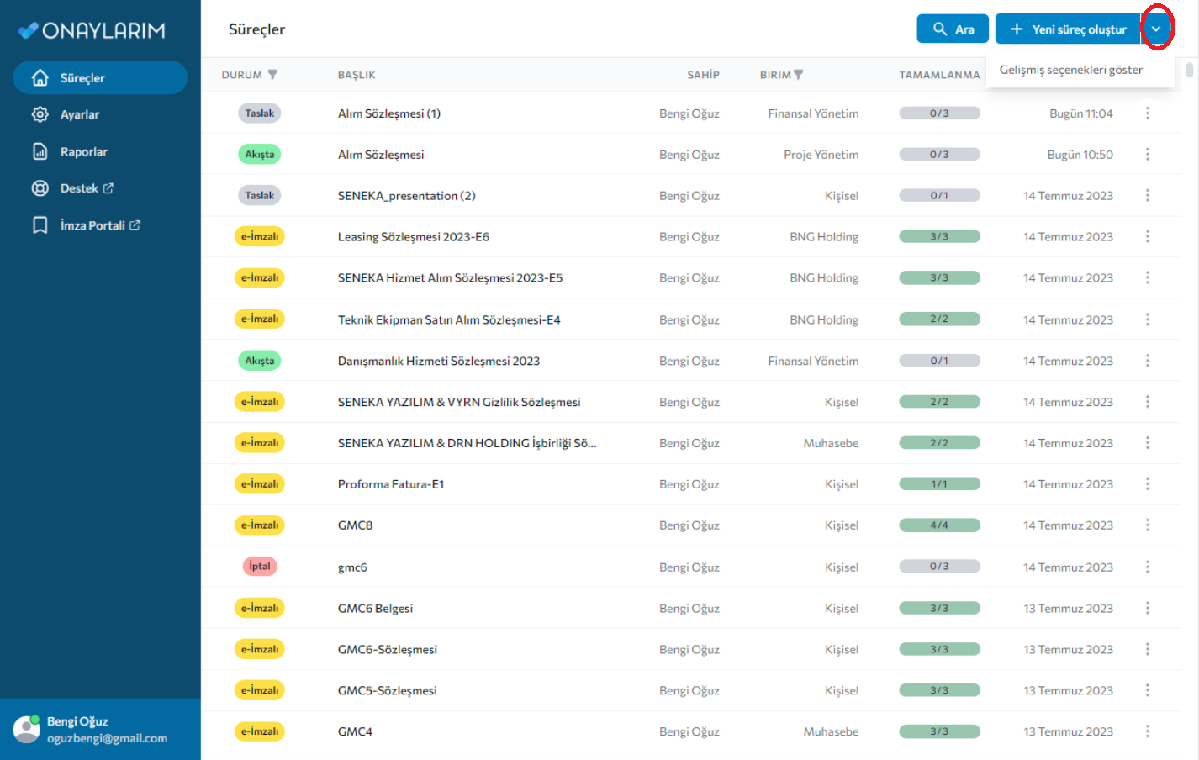The height and width of the screenshot is (760, 1199).
Task: Open the BİRİM column filter icon
Action: pyautogui.click(x=799, y=75)
